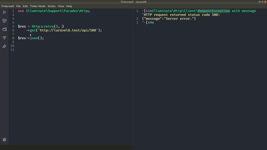The height and width of the screenshot is (150, 267).
Task: Click 'HTTP request returned status code 500:' text
Action: (182, 15)
